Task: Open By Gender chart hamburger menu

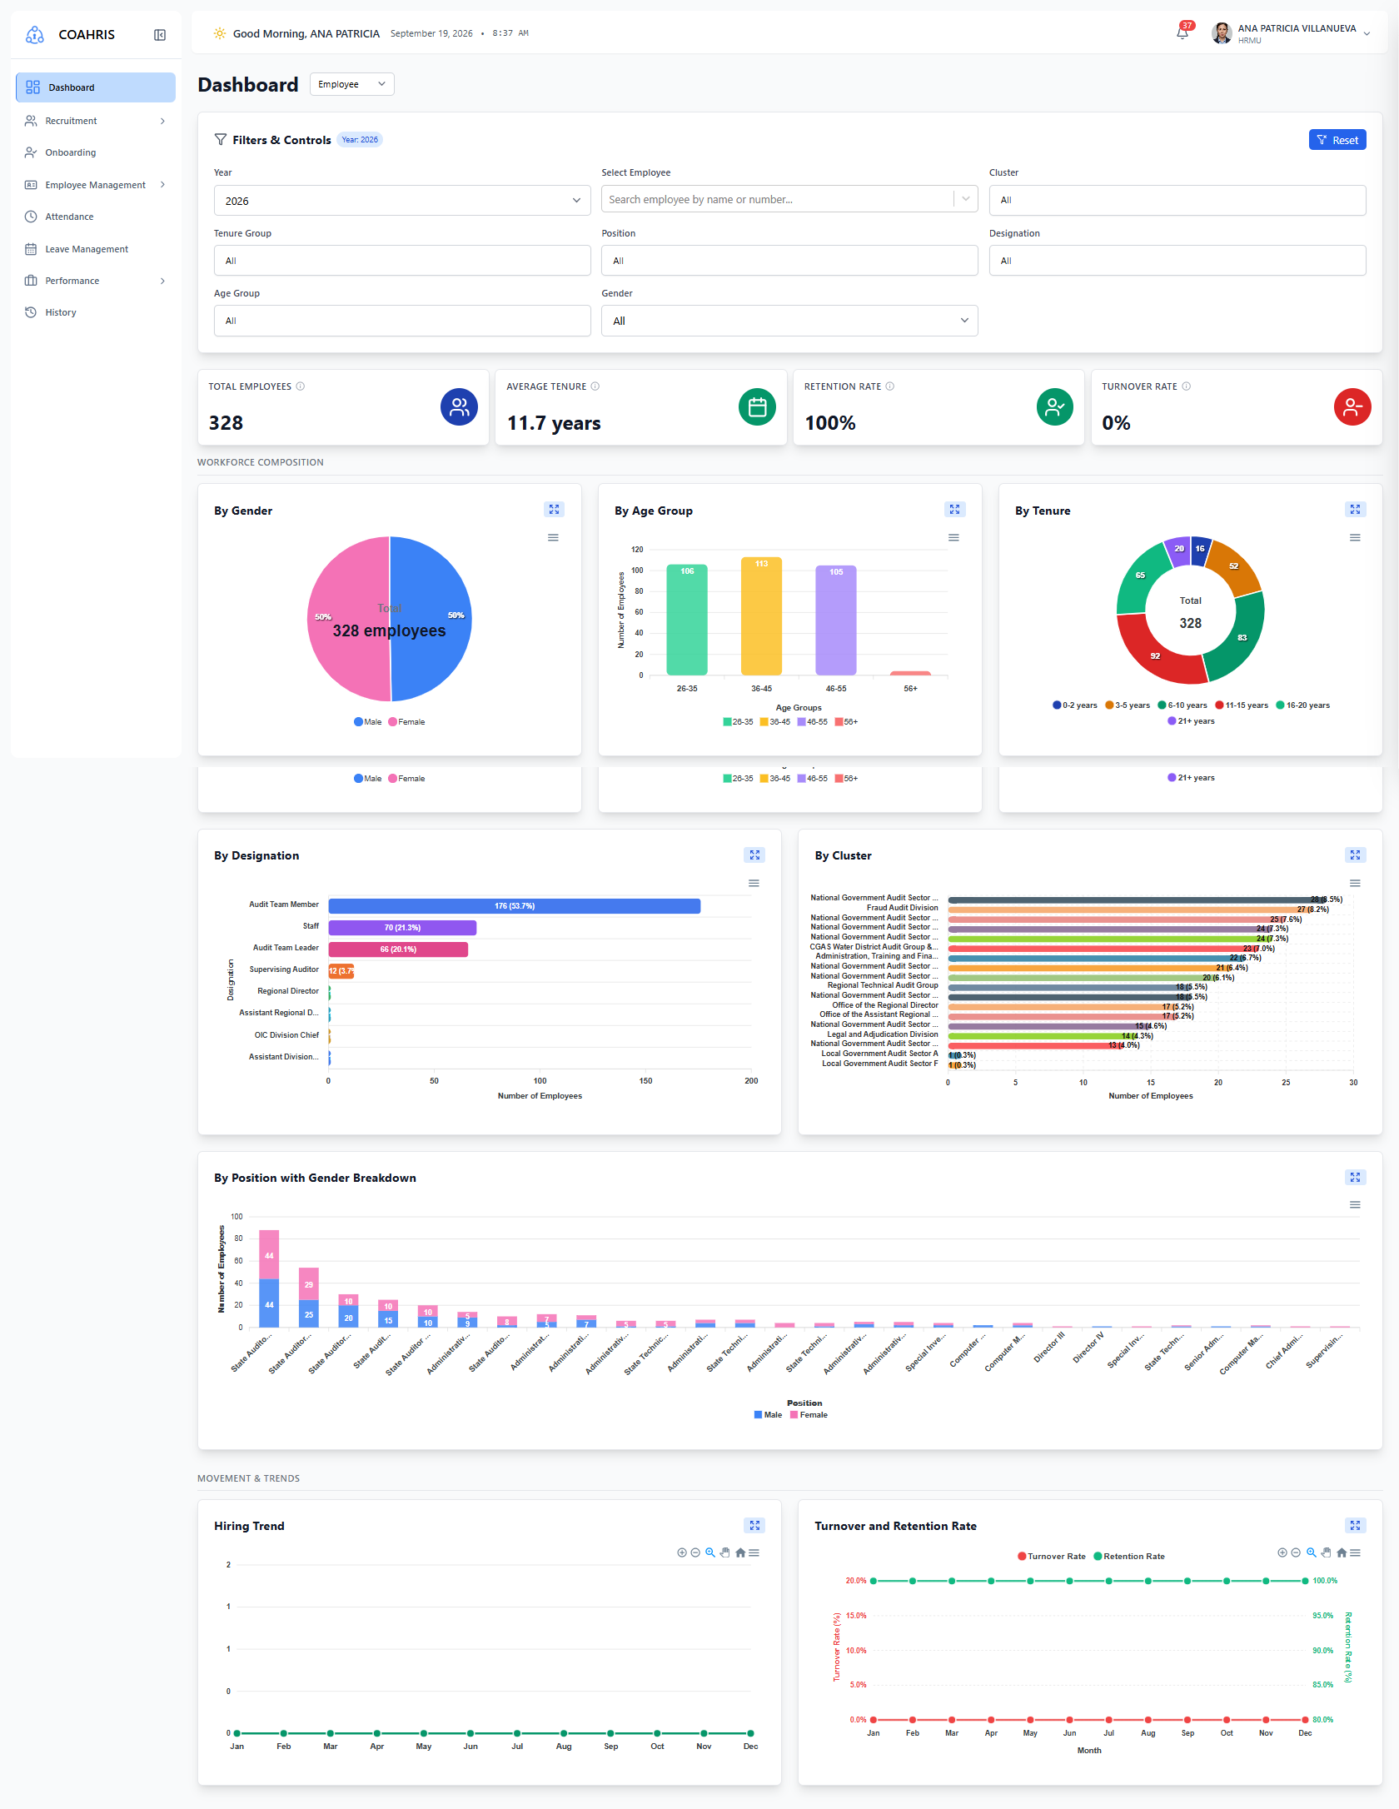Action: (x=553, y=538)
